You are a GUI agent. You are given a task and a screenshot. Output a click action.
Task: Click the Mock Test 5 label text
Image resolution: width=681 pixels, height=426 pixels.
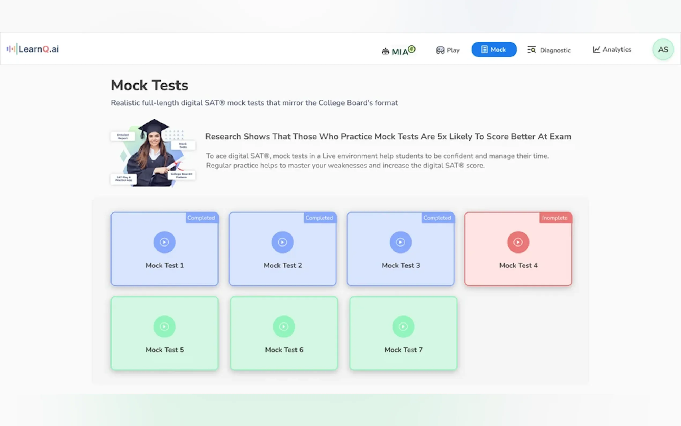(x=165, y=350)
